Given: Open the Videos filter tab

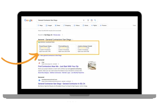Looking at the screenshot, I should tap(77, 26).
